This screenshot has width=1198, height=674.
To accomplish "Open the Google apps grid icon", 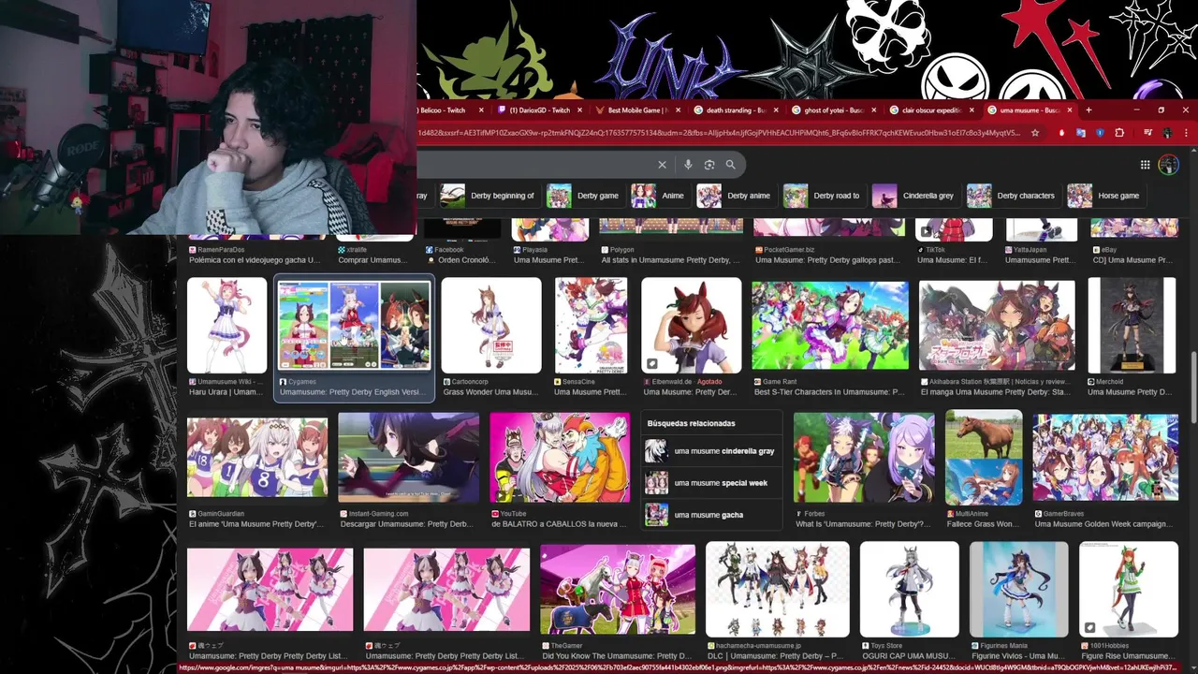I will tap(1145, 165).
